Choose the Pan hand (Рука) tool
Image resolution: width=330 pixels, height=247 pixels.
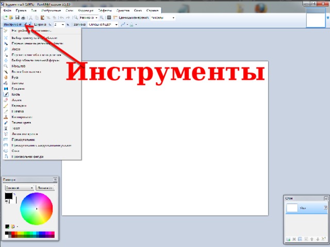pyautogui.click(x=42, y=78)
